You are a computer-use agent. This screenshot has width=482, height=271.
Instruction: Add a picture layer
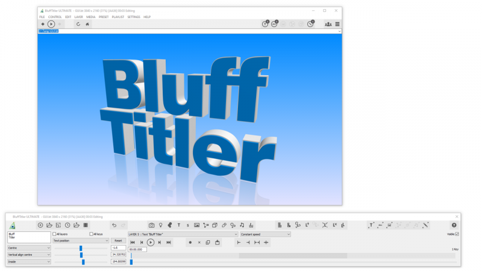(197, 225)
